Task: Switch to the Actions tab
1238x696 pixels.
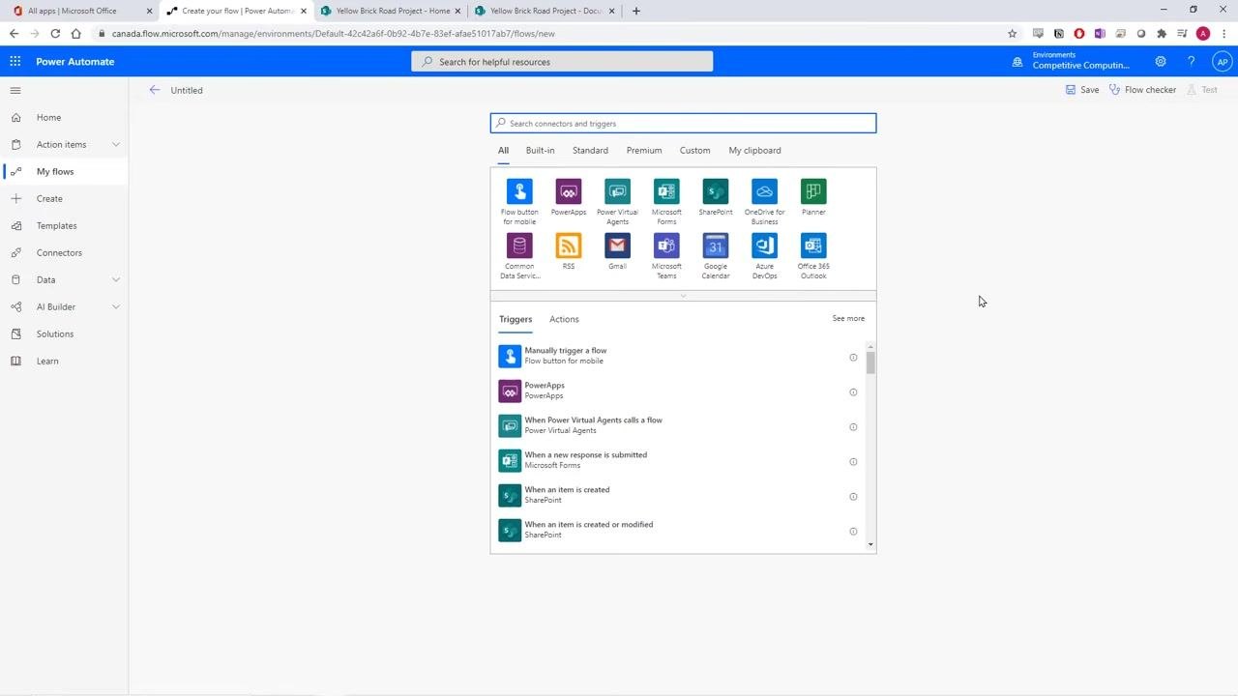Action: [x=564, y=319]
